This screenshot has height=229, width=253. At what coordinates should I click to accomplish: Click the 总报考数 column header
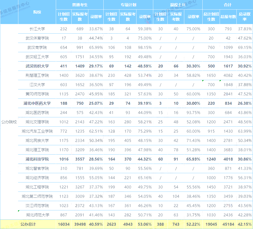pyautogui.click(x=228, y=17)
